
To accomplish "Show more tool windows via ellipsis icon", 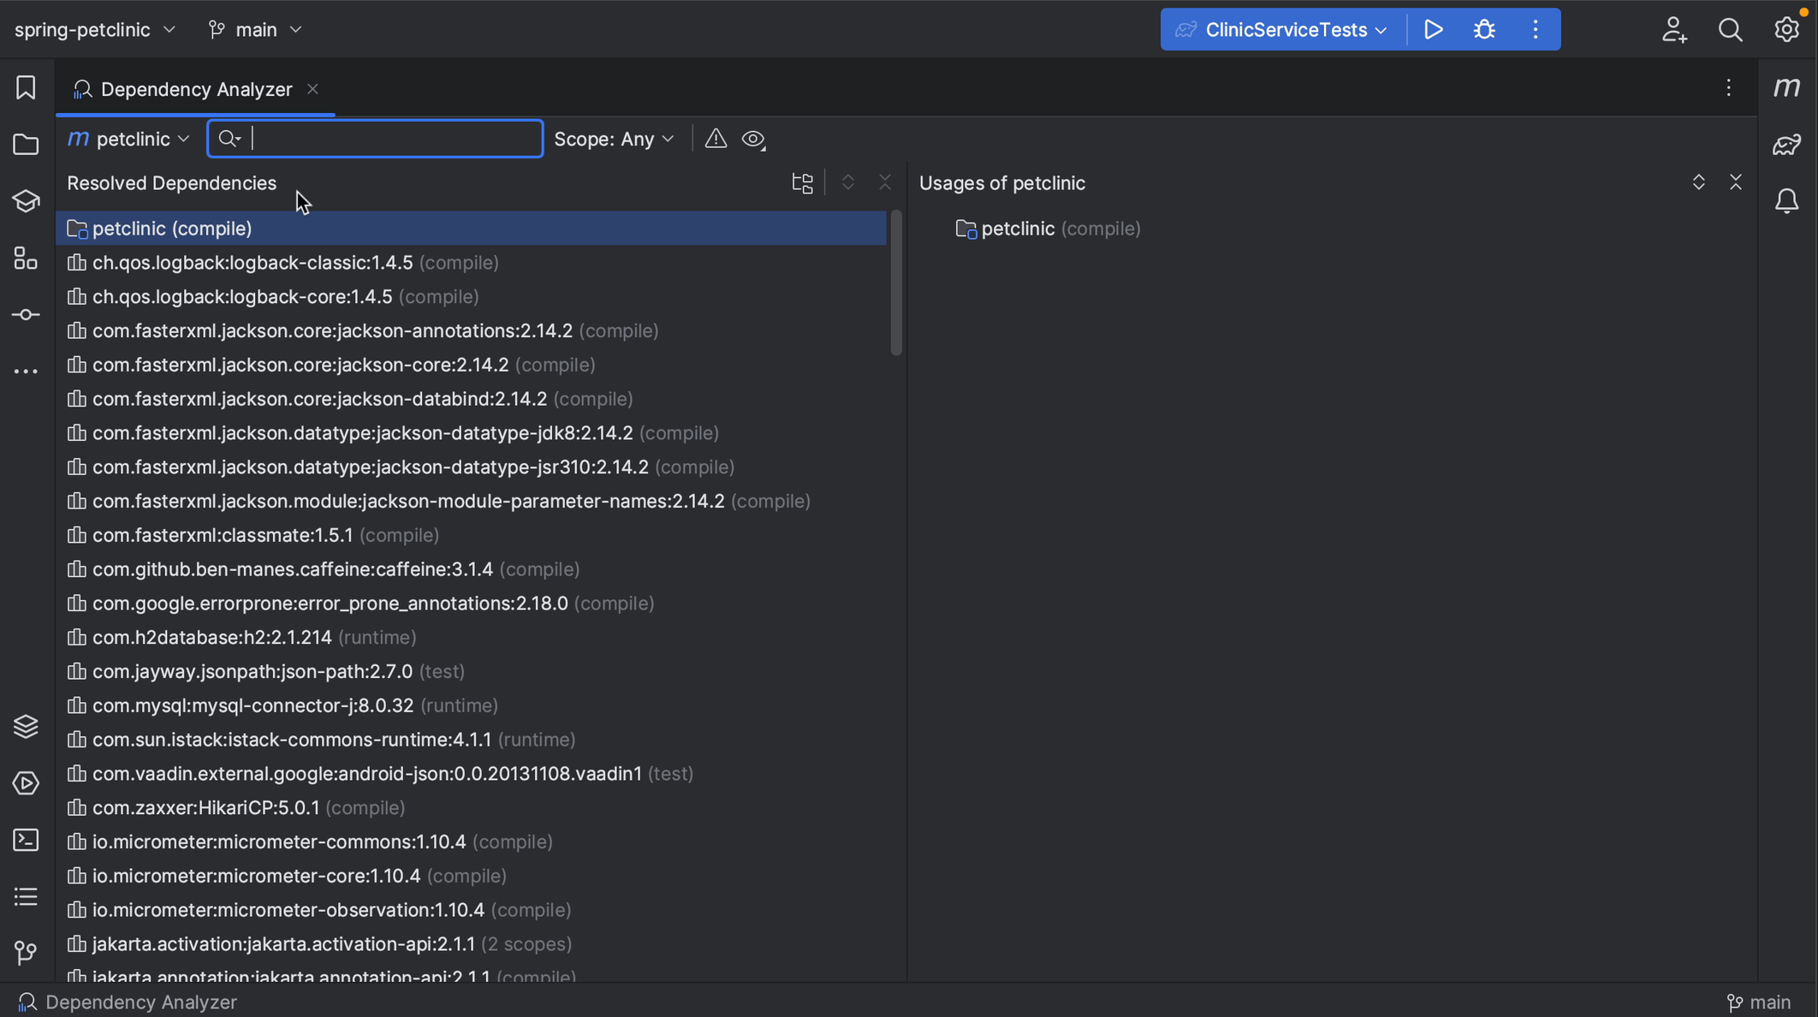I will point(25,371).
